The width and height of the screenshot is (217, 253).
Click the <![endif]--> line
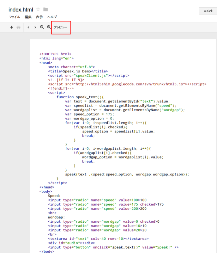[x=61, y=89]
